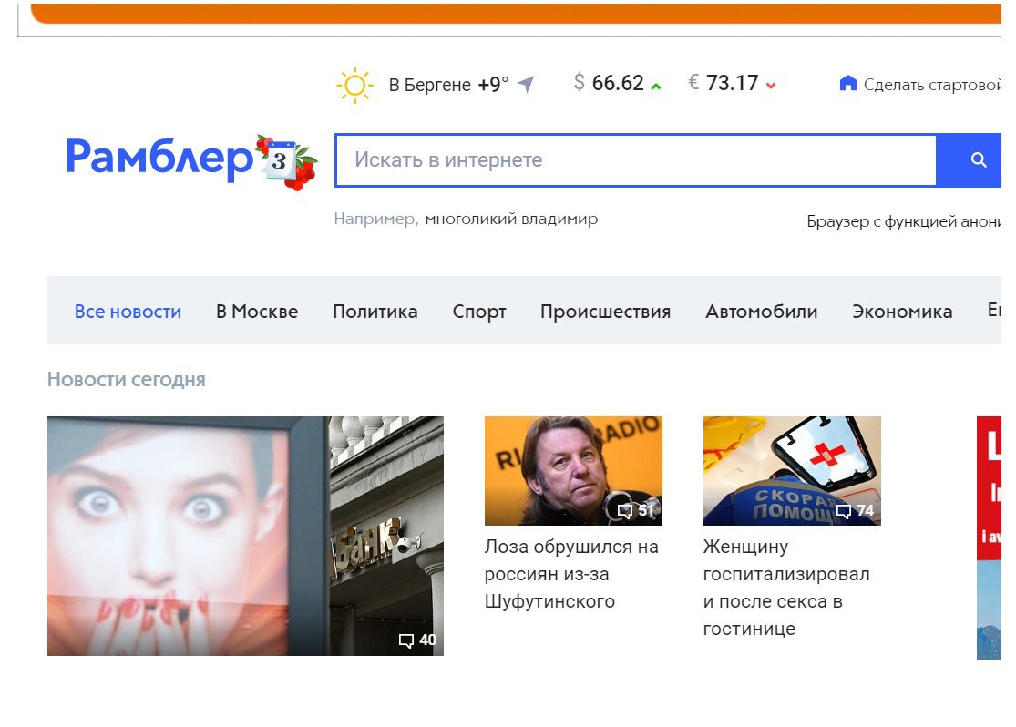Click example query 'многоликий владимир'
This screenshot has width=1016, height=727.
(x=511, y=219)
